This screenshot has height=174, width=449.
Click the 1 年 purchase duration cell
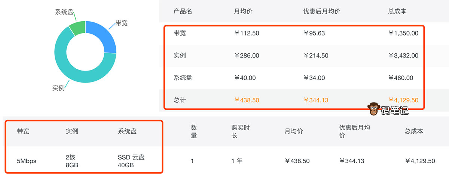click(237, 161)
